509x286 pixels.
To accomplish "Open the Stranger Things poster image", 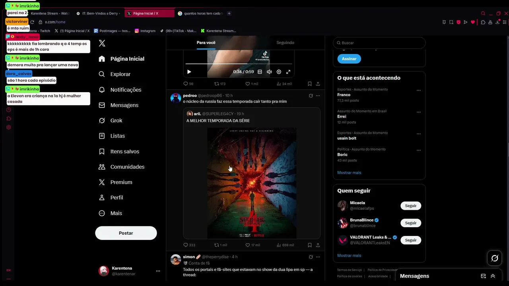I will pyautogui.click(x=252, y=183).
